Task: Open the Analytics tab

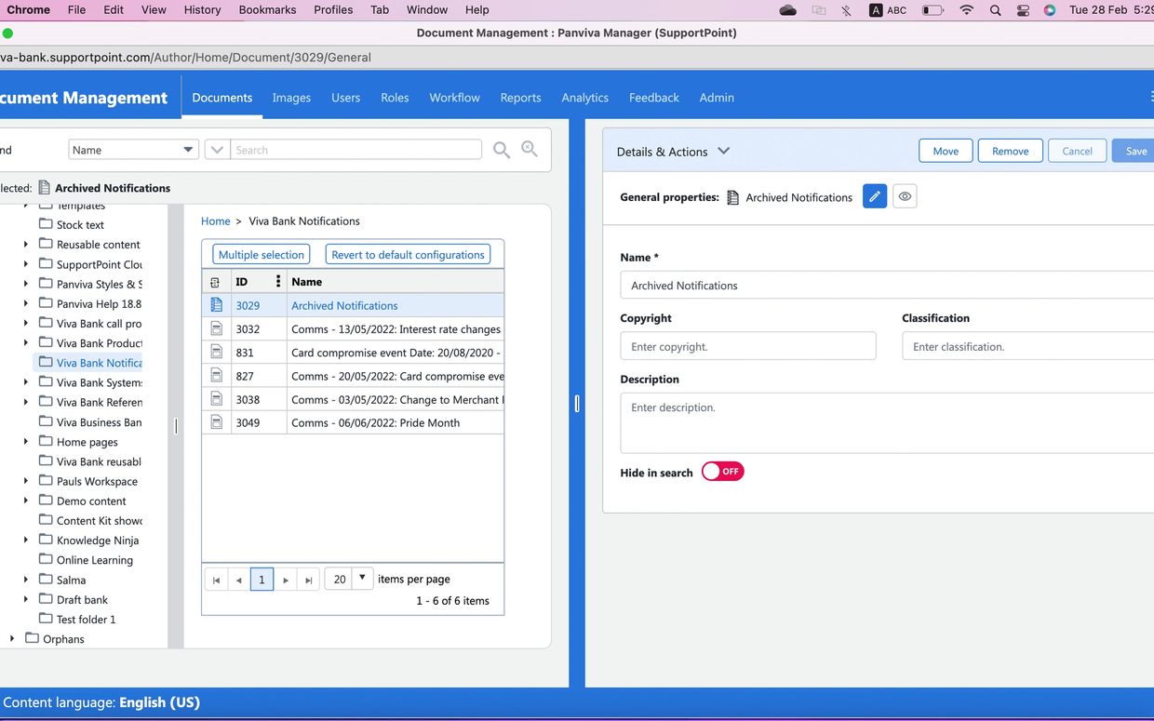Action: pyautogui.click(x=584, y=98)
